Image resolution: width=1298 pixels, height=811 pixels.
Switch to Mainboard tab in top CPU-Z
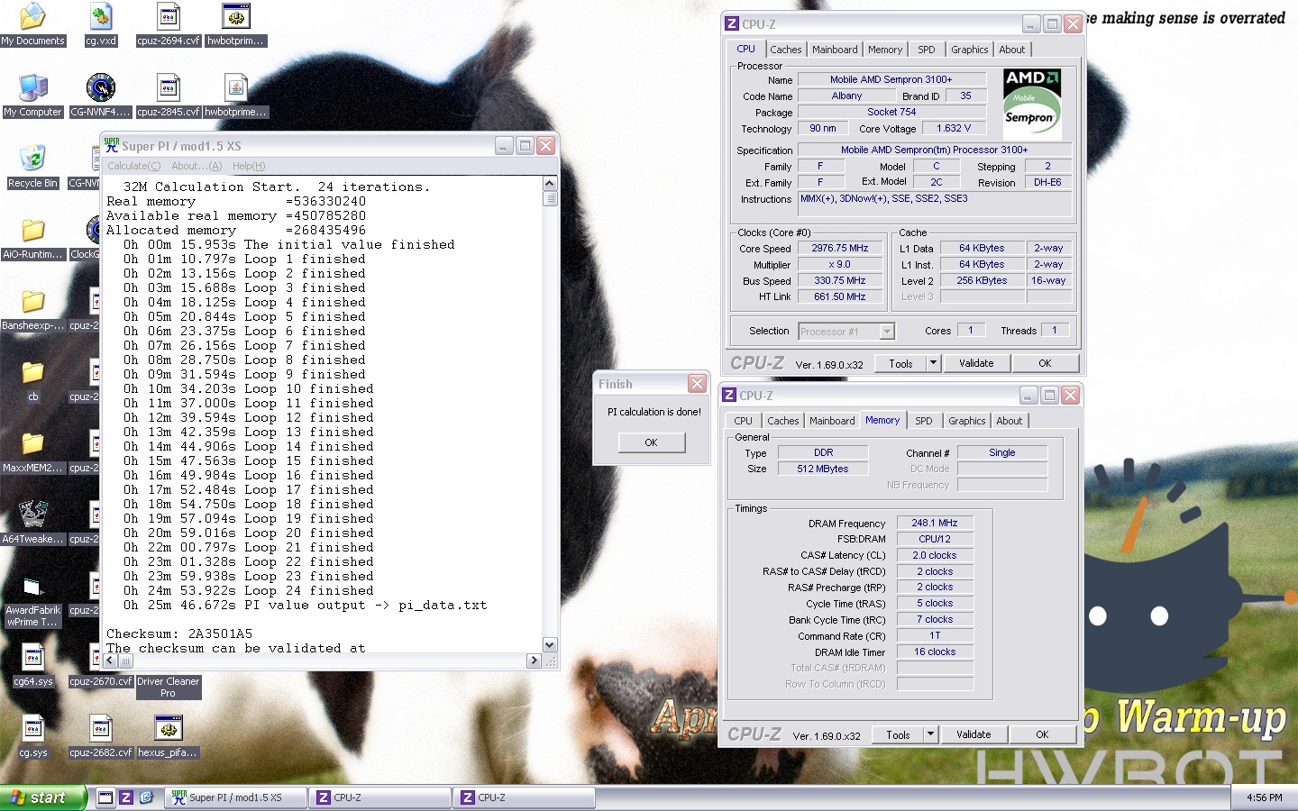point(835,50)
